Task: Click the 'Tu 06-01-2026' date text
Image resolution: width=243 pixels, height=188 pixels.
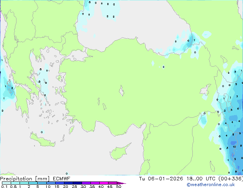Action: coord(161,179)
